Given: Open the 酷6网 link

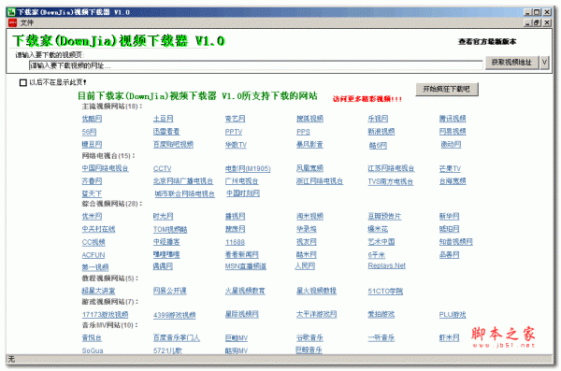Looking at the screenshot, I should 378,145.
